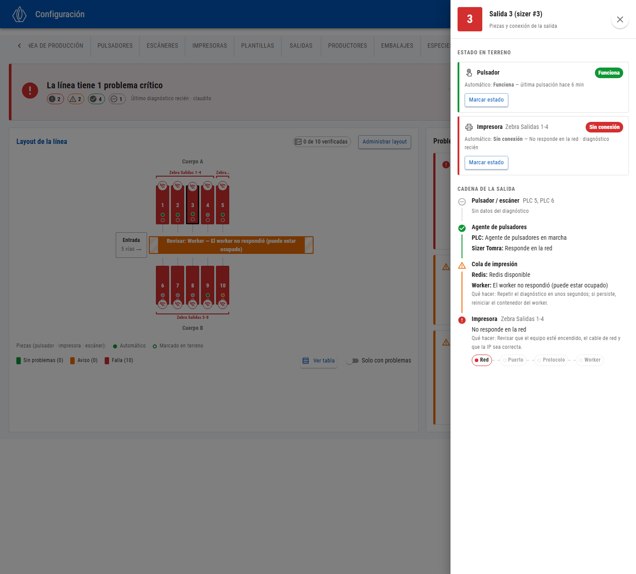This screenshot has height=574, width=636.
Task: Select outlet 2 in Cuerpo A
Action: coord(178,205)
